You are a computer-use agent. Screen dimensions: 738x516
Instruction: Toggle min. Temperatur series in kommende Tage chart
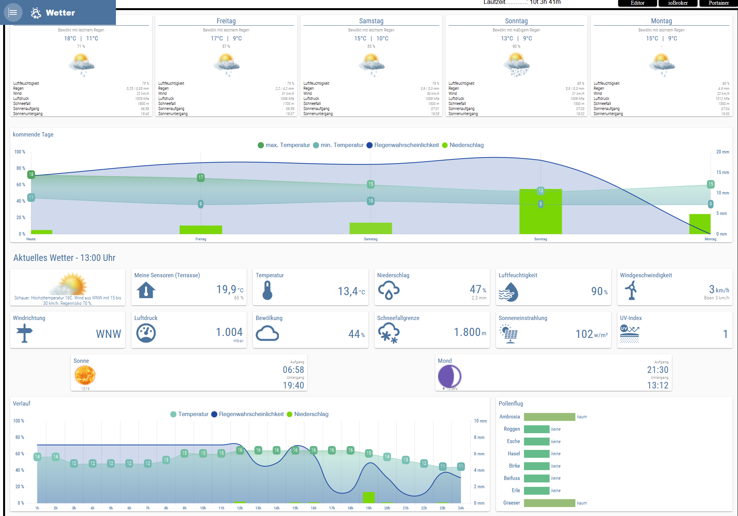[x=338, y=145]
